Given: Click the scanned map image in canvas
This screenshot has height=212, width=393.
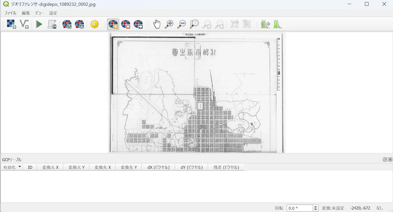Looking at the screenshot, I should pyautogui.click(x=197, y=93).
